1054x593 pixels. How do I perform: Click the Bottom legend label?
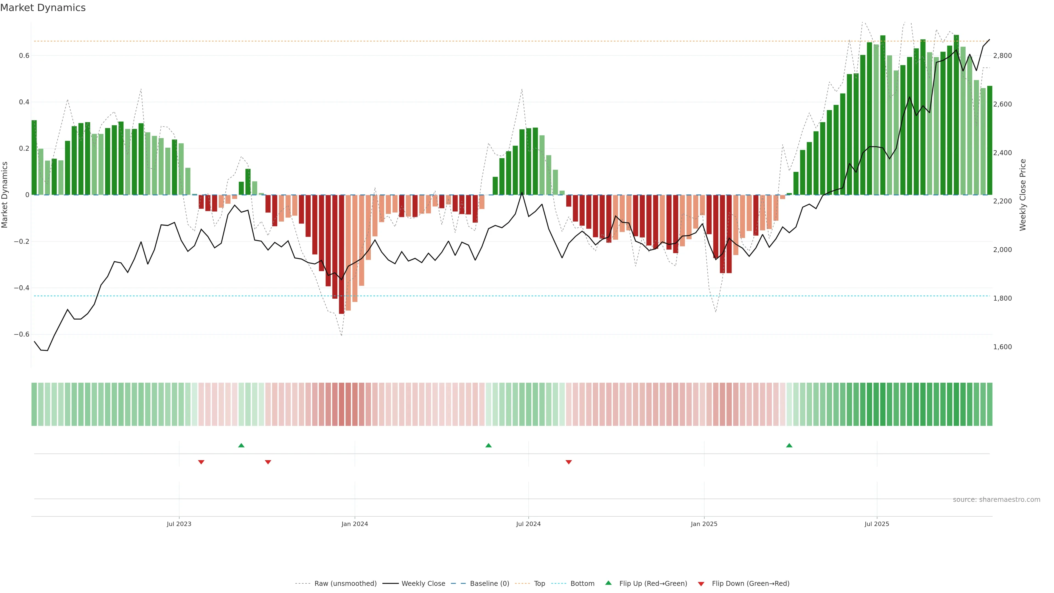click(x=582, y=584)
